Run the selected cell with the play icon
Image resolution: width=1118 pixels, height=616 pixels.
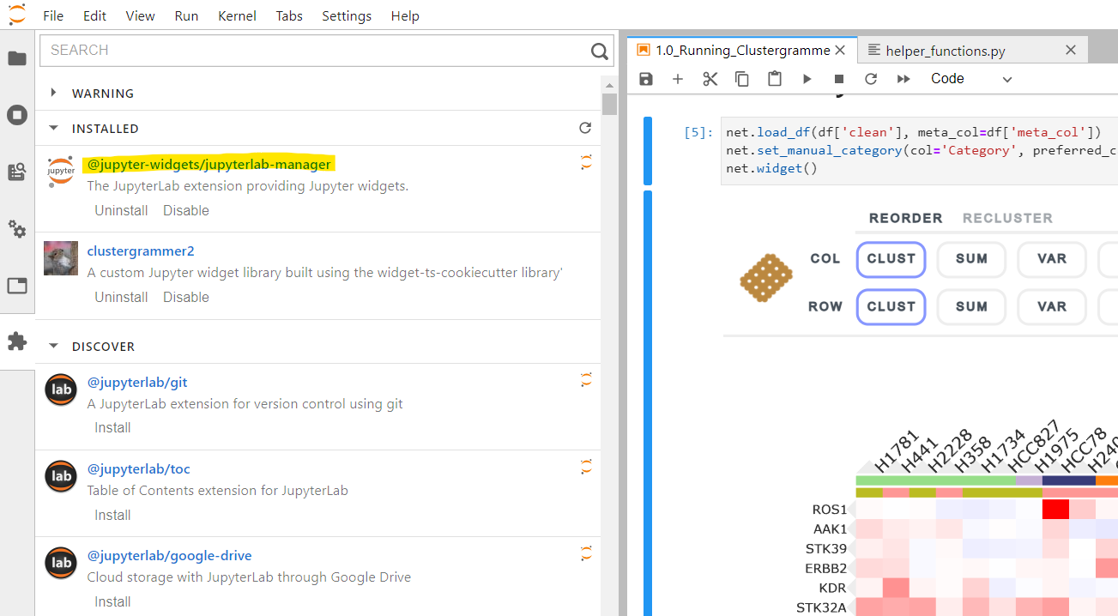click(x=807, y=78)
